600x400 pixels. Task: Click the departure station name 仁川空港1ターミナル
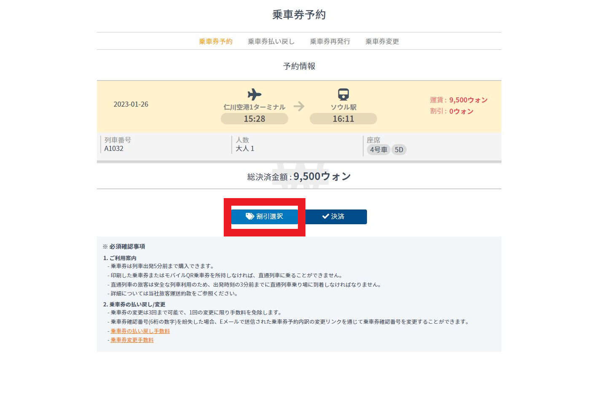coord(254,107)
